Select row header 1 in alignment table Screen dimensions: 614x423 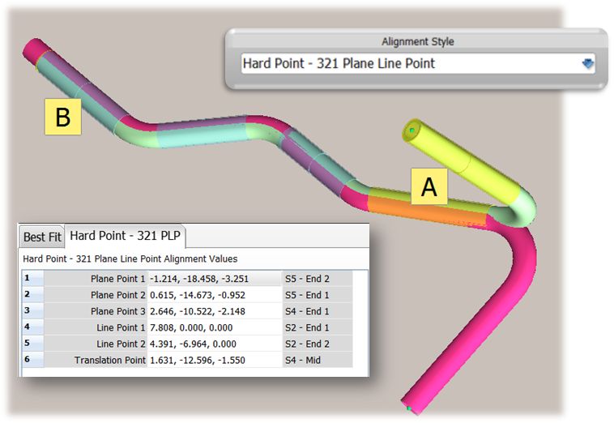[x=31, y=278]
